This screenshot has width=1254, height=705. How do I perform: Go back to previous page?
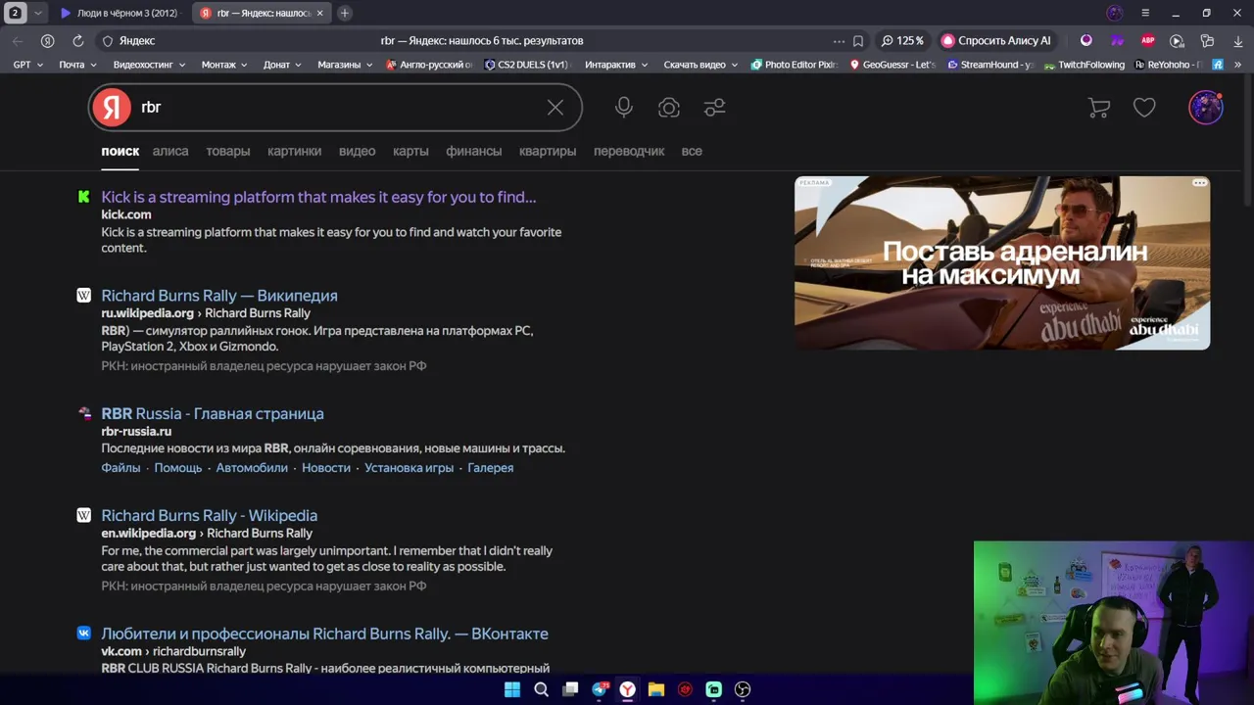(18, 41)
